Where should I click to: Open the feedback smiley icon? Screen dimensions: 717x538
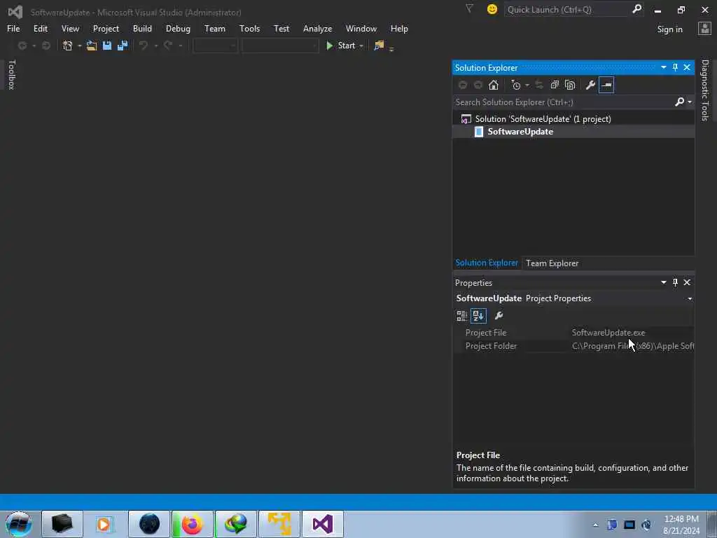pos(492,9)
